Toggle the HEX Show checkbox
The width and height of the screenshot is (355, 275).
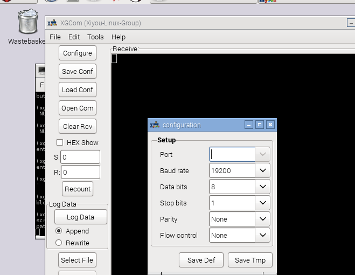pos(60,142)
